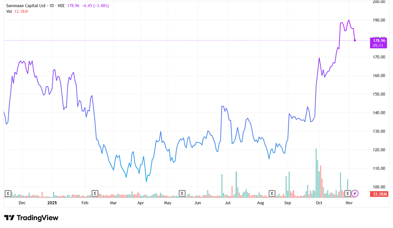Click the Apr label on time axis
393x228 pixels.
[141, 203]
